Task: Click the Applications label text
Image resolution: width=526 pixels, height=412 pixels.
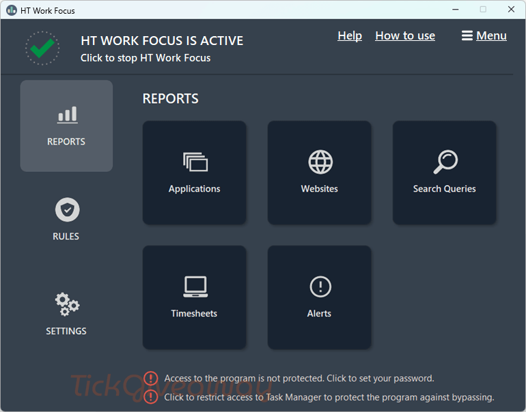Action: (x=194, y=189)
